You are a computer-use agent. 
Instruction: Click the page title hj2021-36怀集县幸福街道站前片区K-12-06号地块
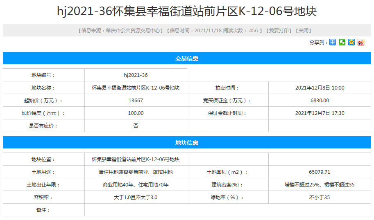[x=187, y=11]
